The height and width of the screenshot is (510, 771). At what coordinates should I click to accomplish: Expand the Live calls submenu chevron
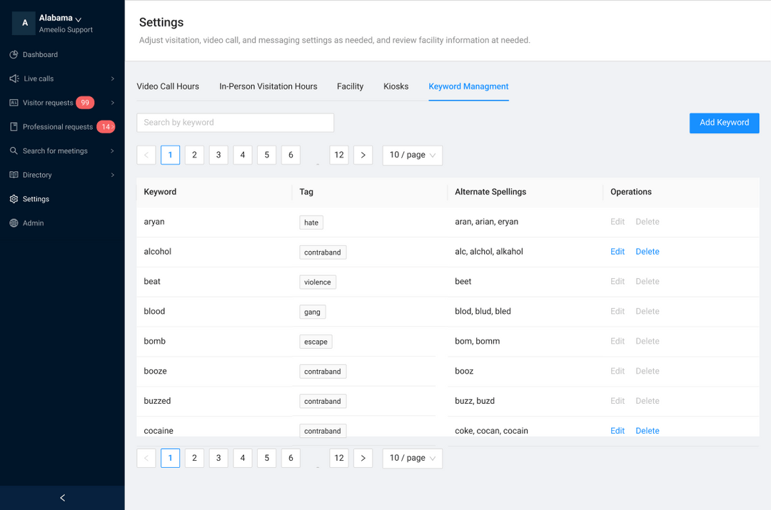pyautogui.click(x=113, y=78)
